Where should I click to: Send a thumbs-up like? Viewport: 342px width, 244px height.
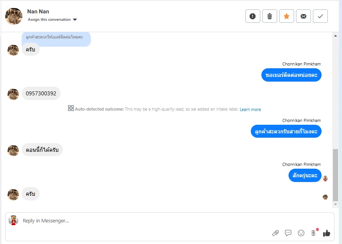pyautogui.click(x=326, y=233)
